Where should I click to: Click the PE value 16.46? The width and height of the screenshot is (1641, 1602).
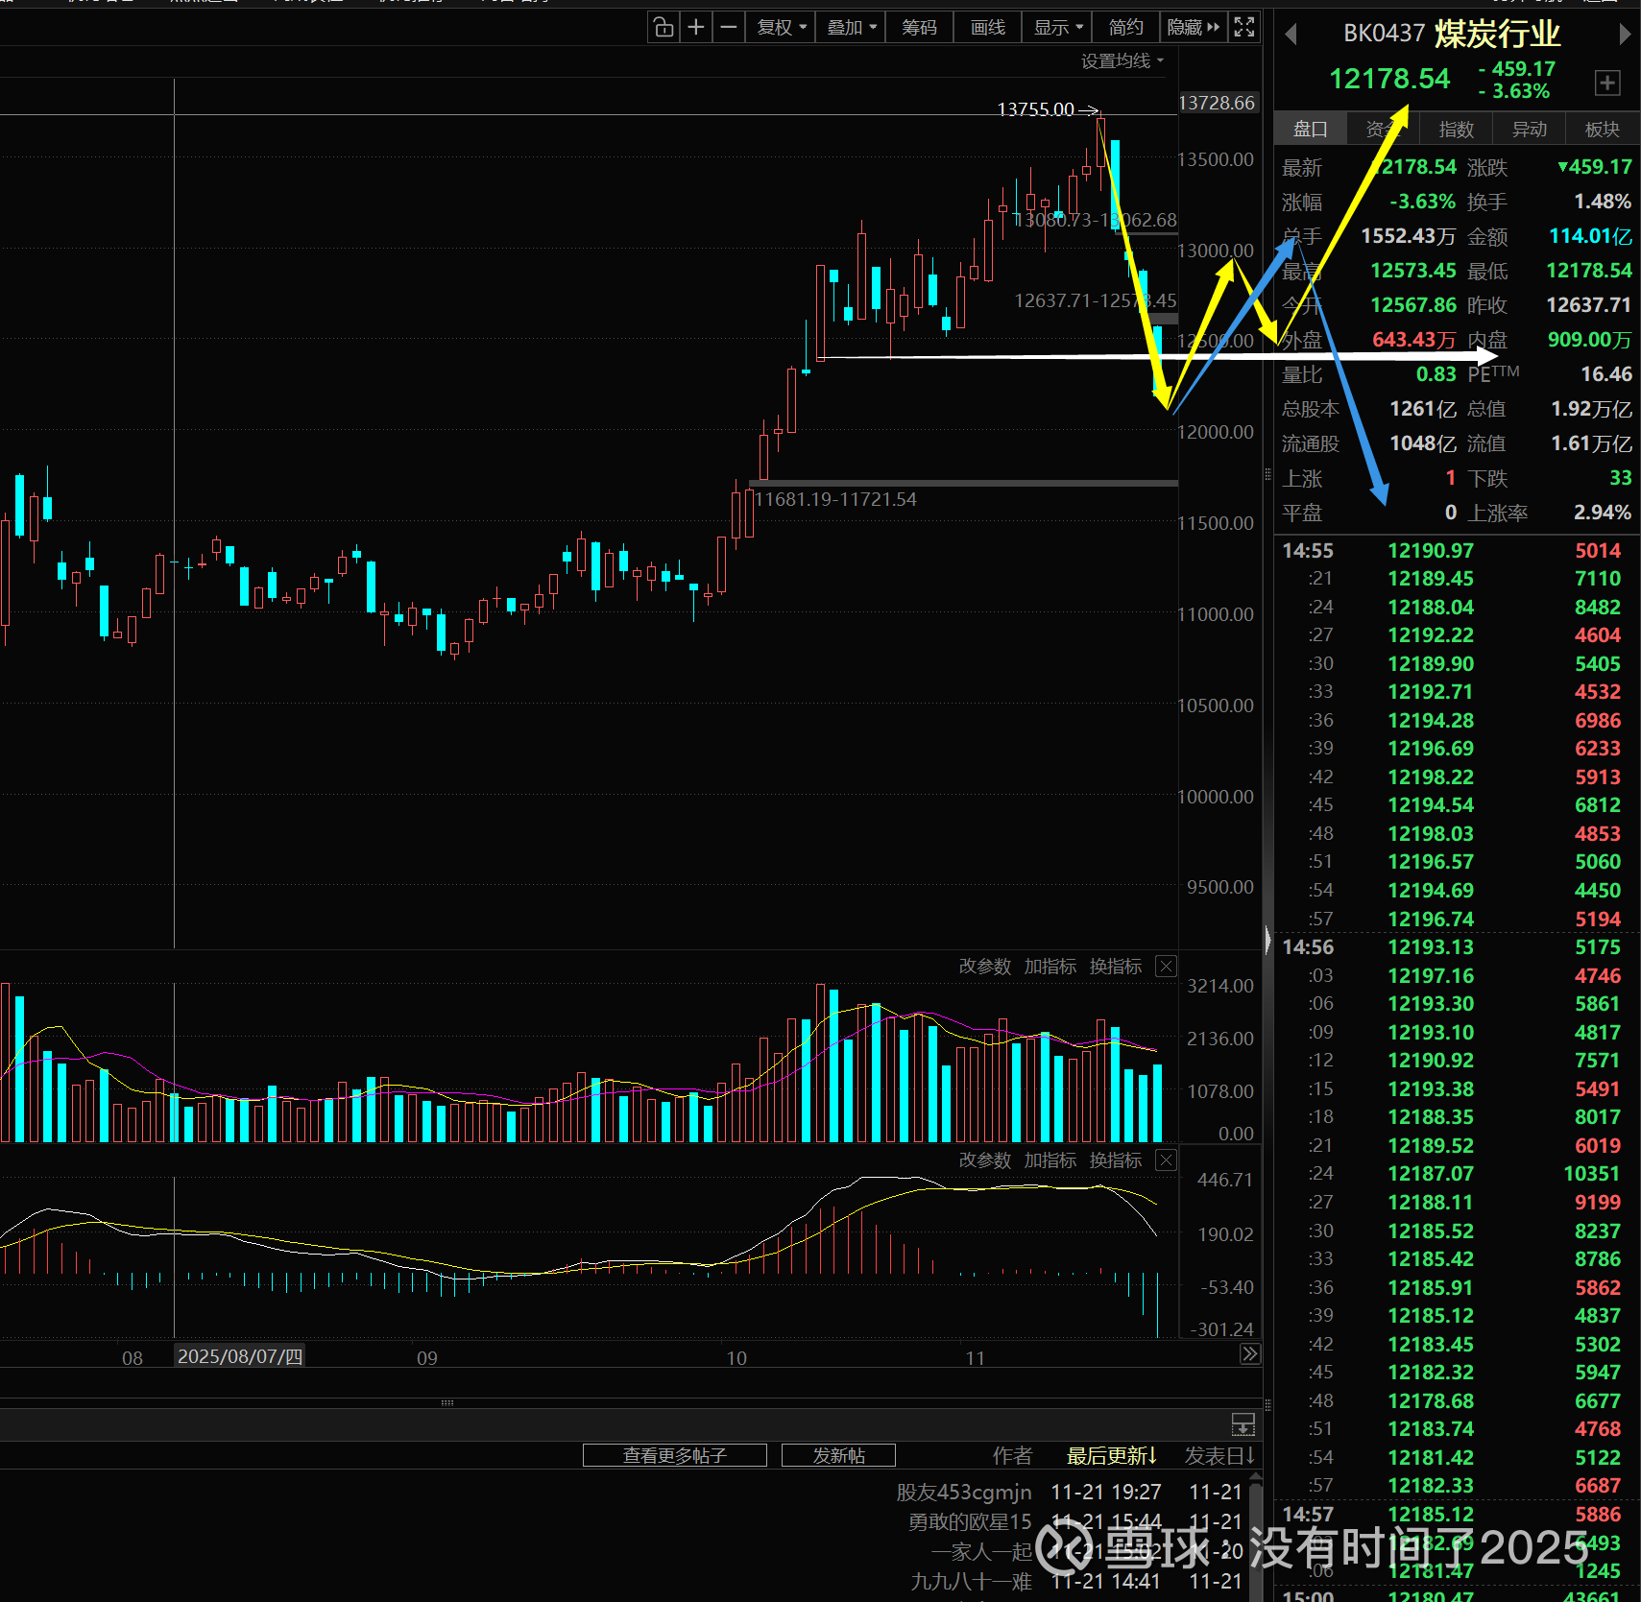point(1606,374)
